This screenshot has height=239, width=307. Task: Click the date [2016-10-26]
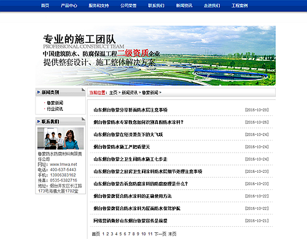pos(257,122)
